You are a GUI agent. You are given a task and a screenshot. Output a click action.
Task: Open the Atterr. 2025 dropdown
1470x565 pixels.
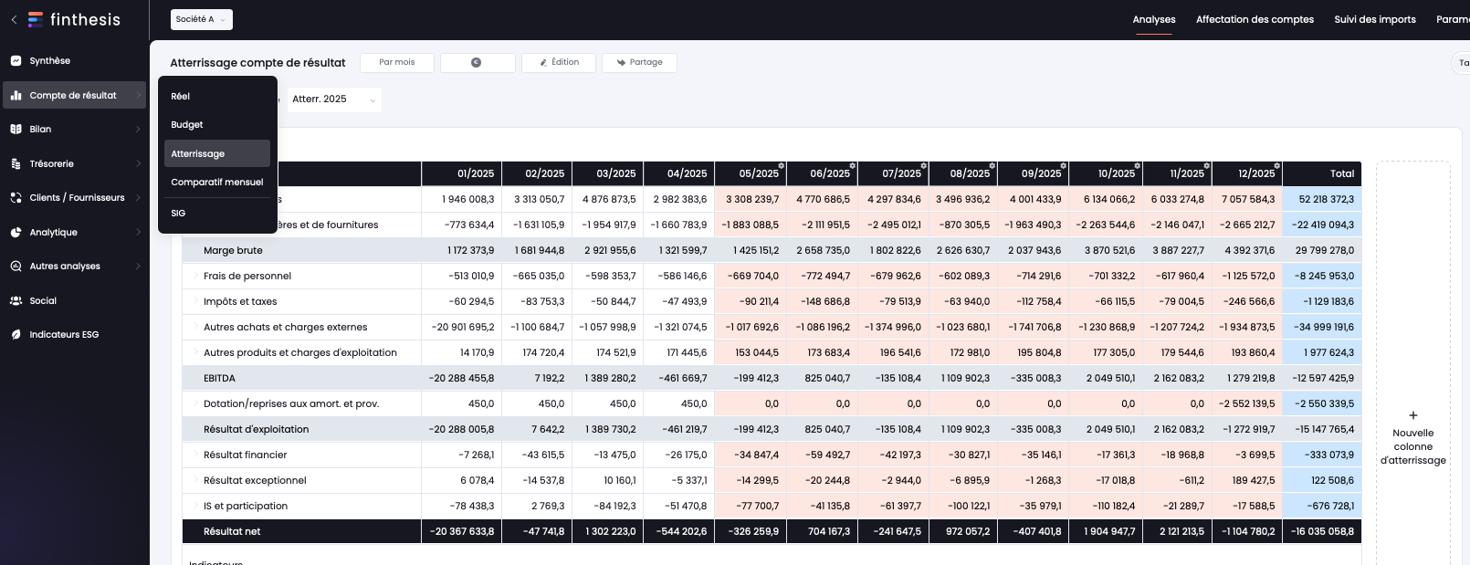tap(334, 99)
